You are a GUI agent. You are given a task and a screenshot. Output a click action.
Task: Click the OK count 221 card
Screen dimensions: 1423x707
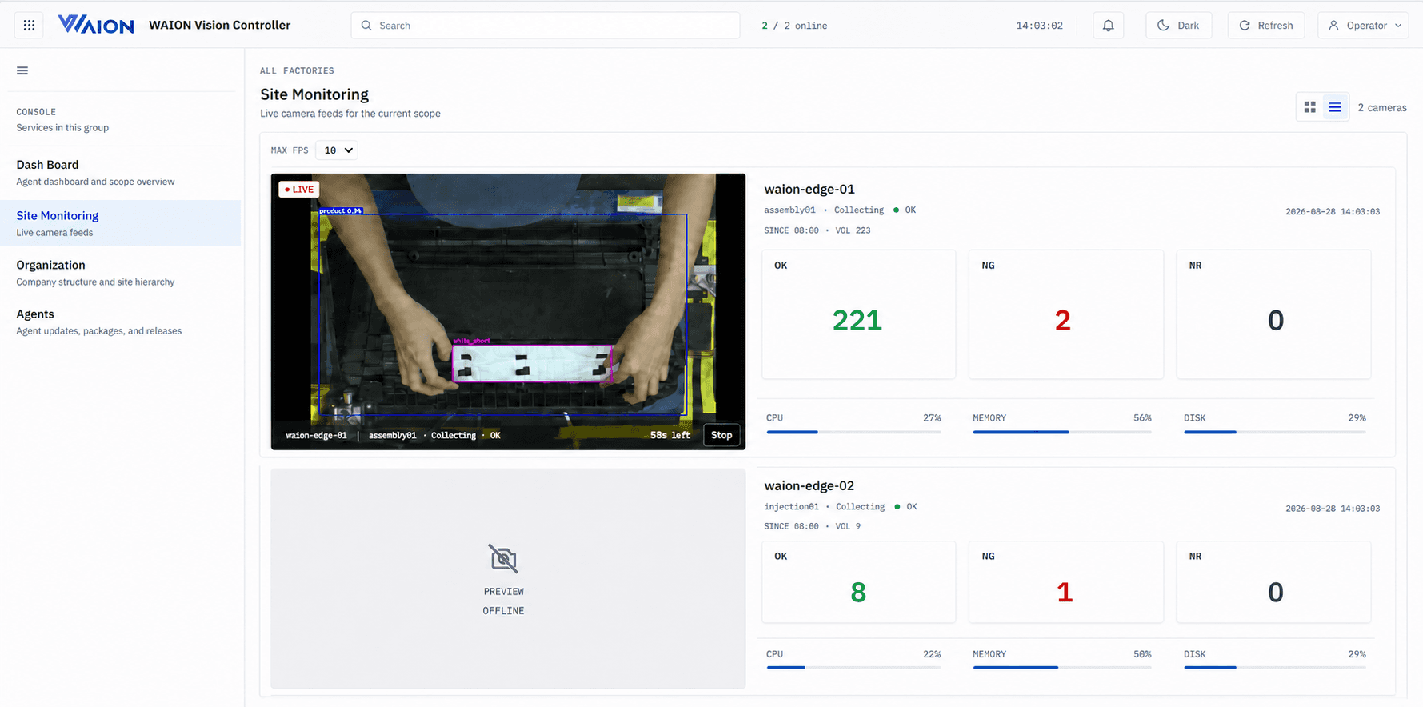[858, 314]
